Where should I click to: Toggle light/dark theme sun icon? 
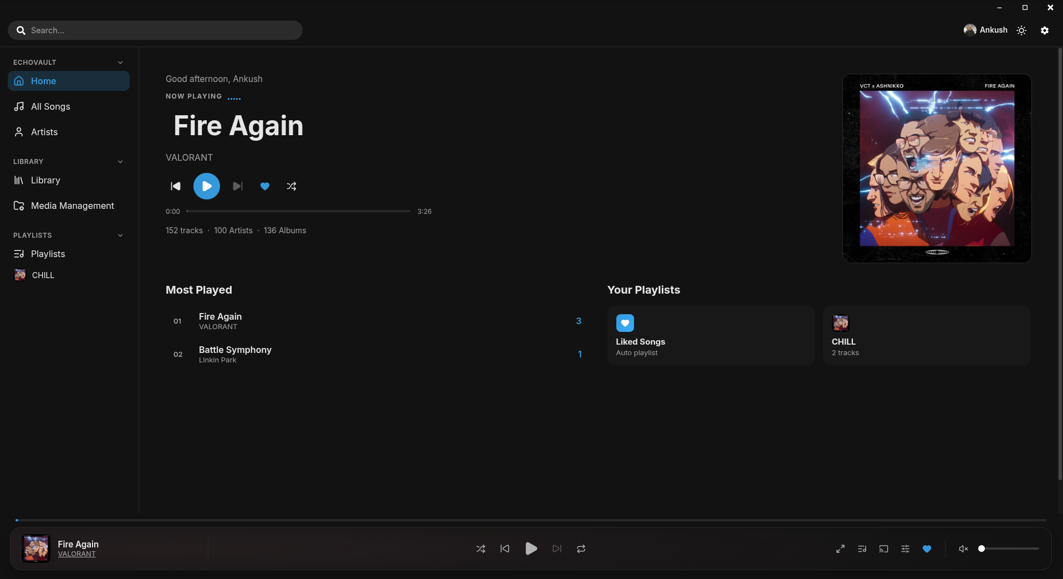[x=1021, y=30]
